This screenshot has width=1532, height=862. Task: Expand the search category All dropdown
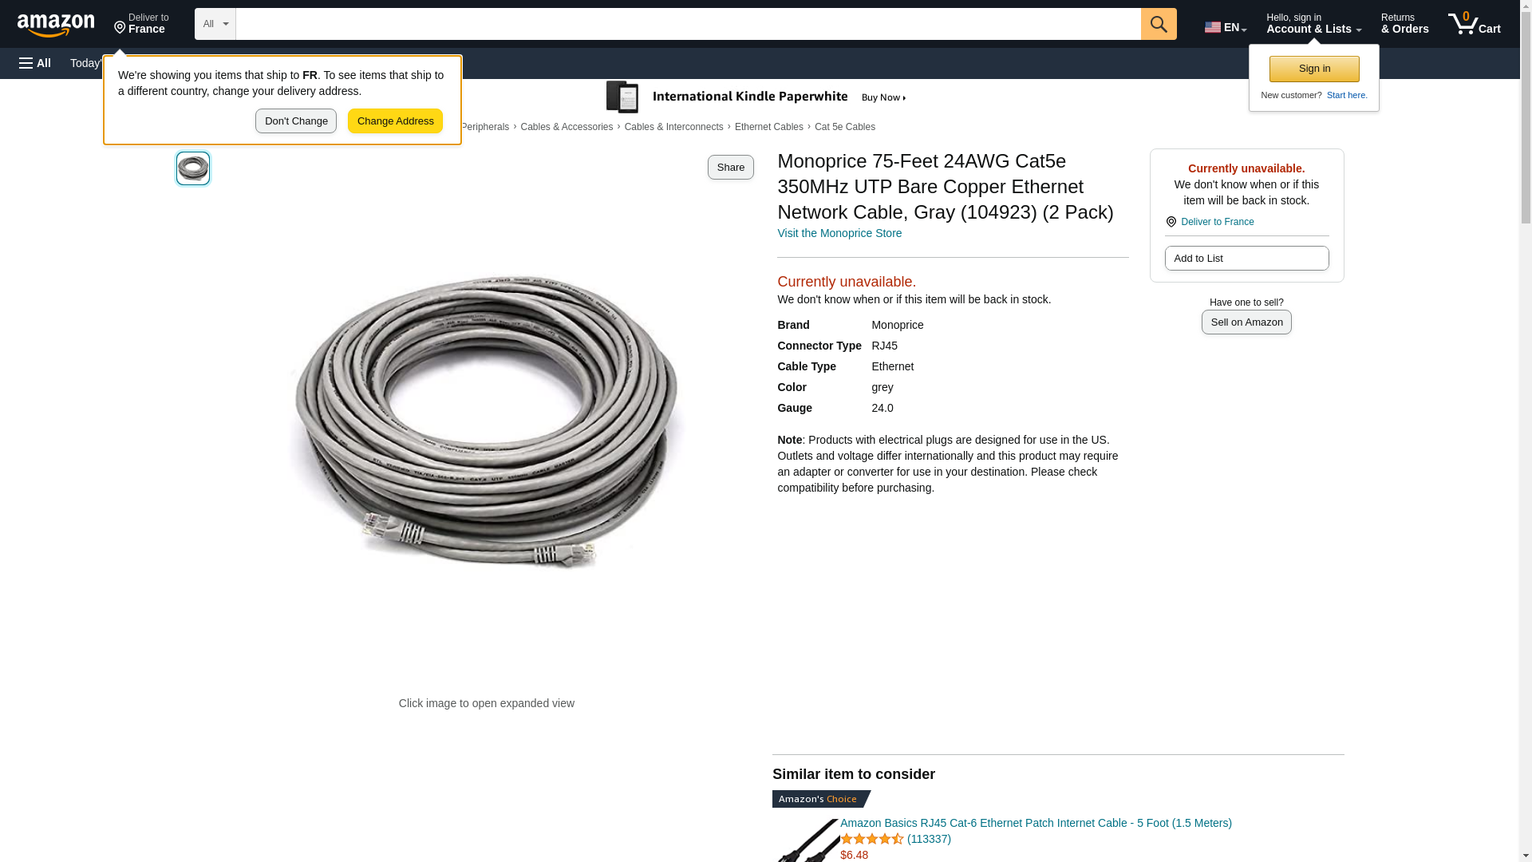[x=215, y=24]
